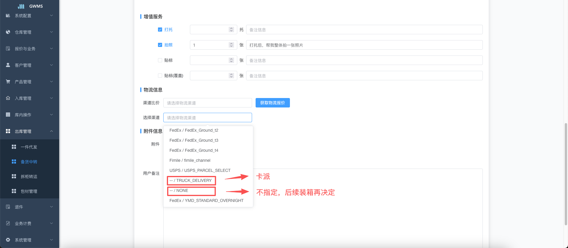Open the 渠道比价 channel dropdown
The height and width of the screenshot is (248, 568).
click(x=208, y=103)
